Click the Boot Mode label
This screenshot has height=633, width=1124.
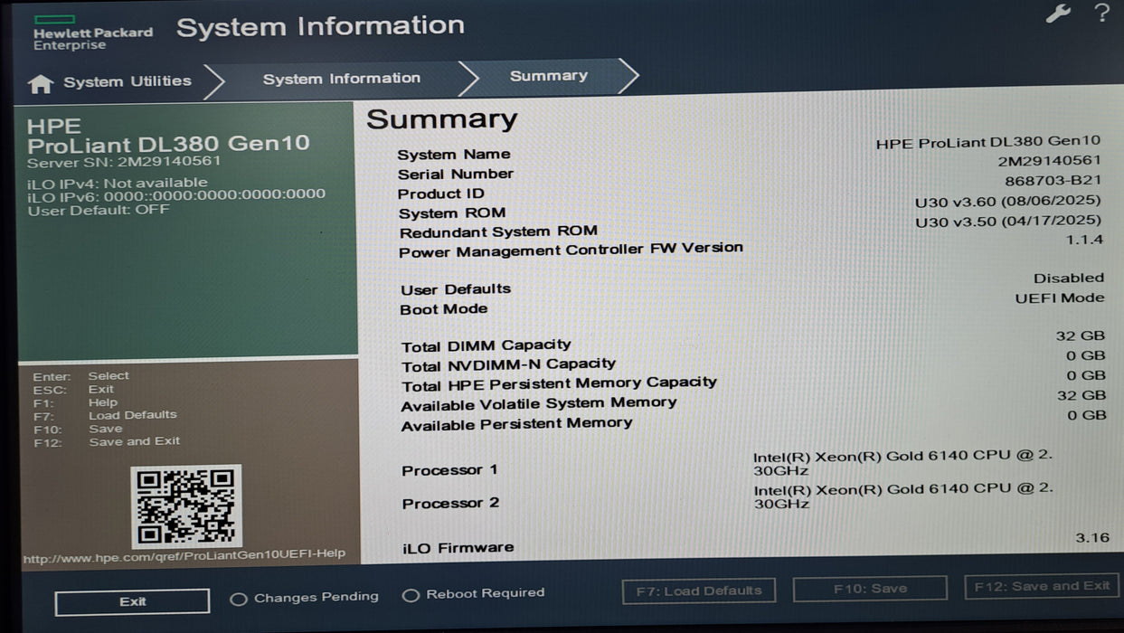(x=444, y=309)
